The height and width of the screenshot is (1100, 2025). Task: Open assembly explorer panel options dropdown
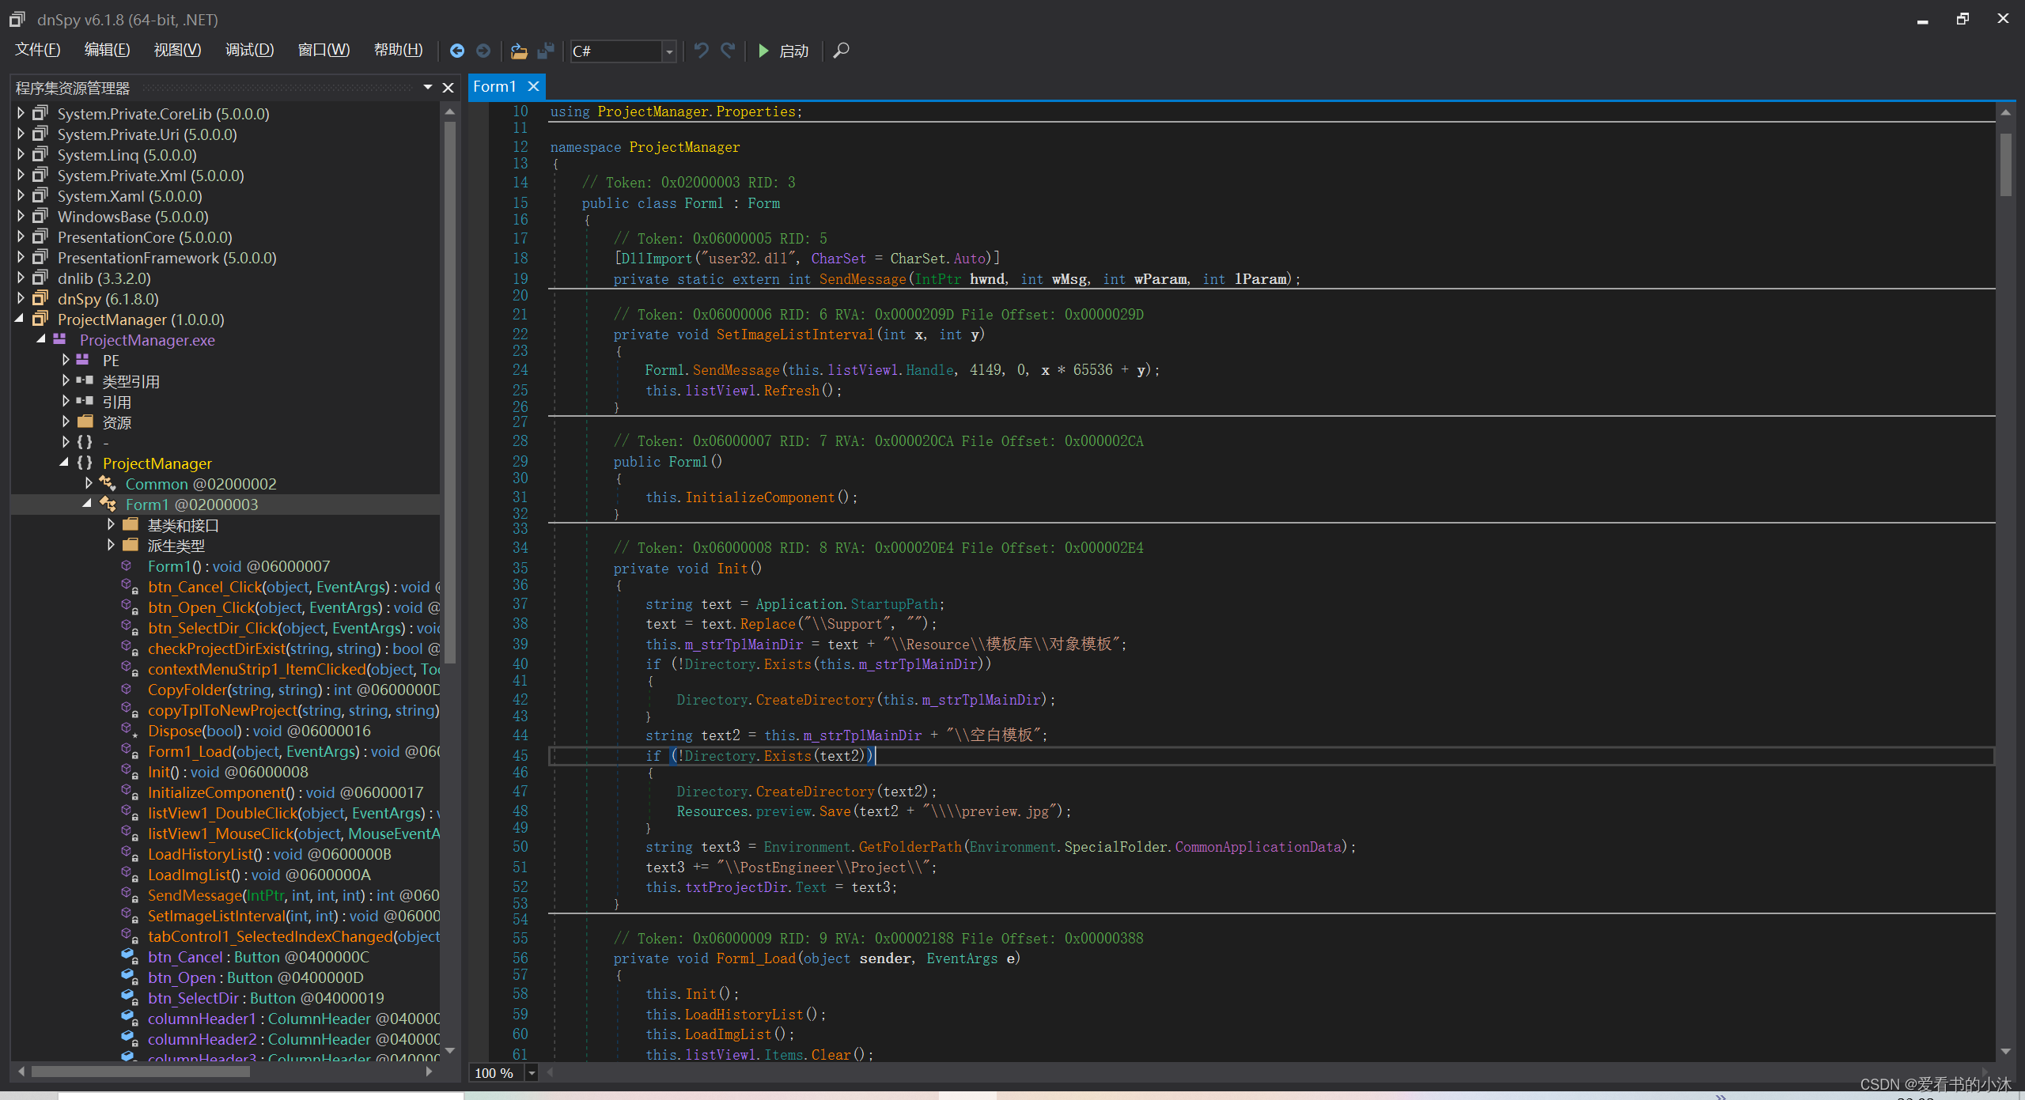(x=428, y=87)
